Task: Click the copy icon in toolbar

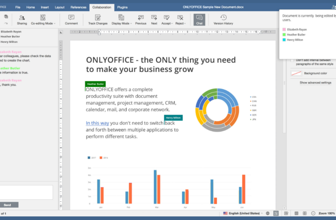Action: [x=6, y=17]
